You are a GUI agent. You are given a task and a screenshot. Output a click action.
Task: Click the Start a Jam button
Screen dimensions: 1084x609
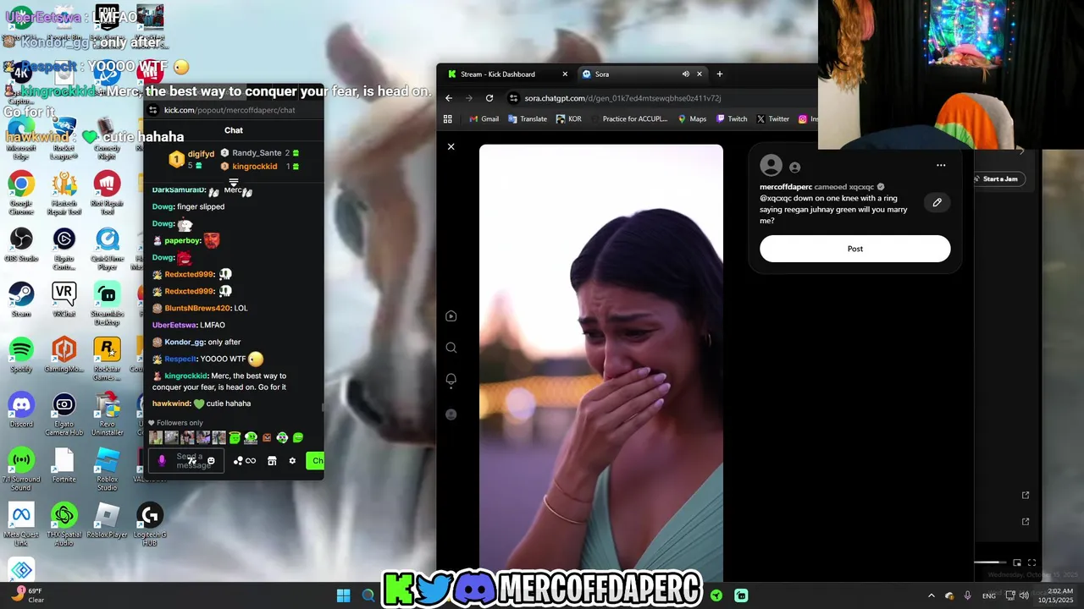(1000, 179)
